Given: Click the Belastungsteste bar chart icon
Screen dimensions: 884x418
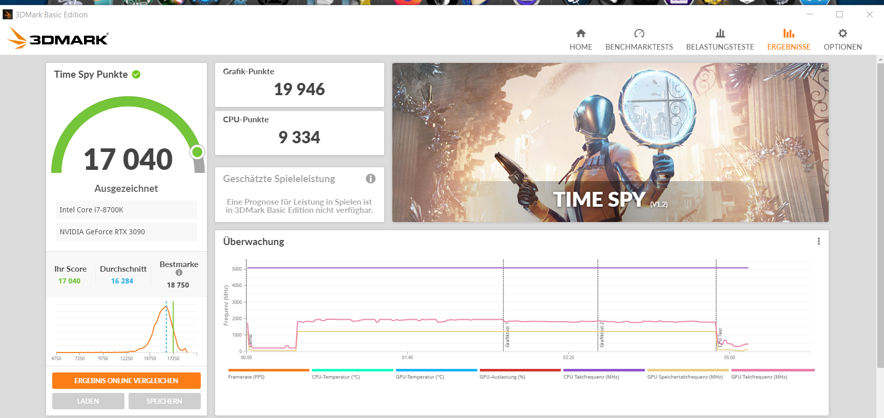Looking at the screenshot, I should point(720,33).
